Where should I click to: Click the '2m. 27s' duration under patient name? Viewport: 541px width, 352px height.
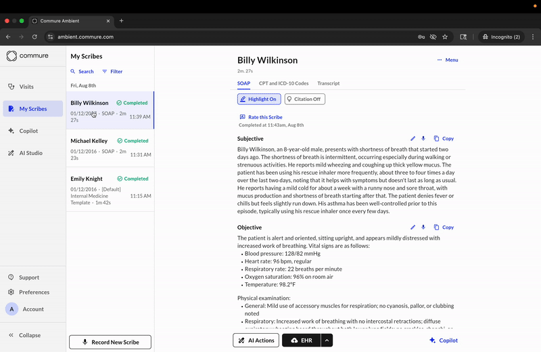point(245,71)
